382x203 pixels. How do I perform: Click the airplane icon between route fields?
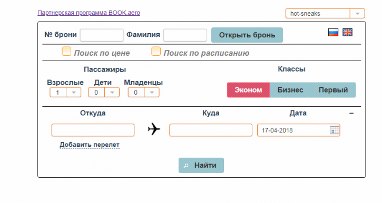click(154, 129)
